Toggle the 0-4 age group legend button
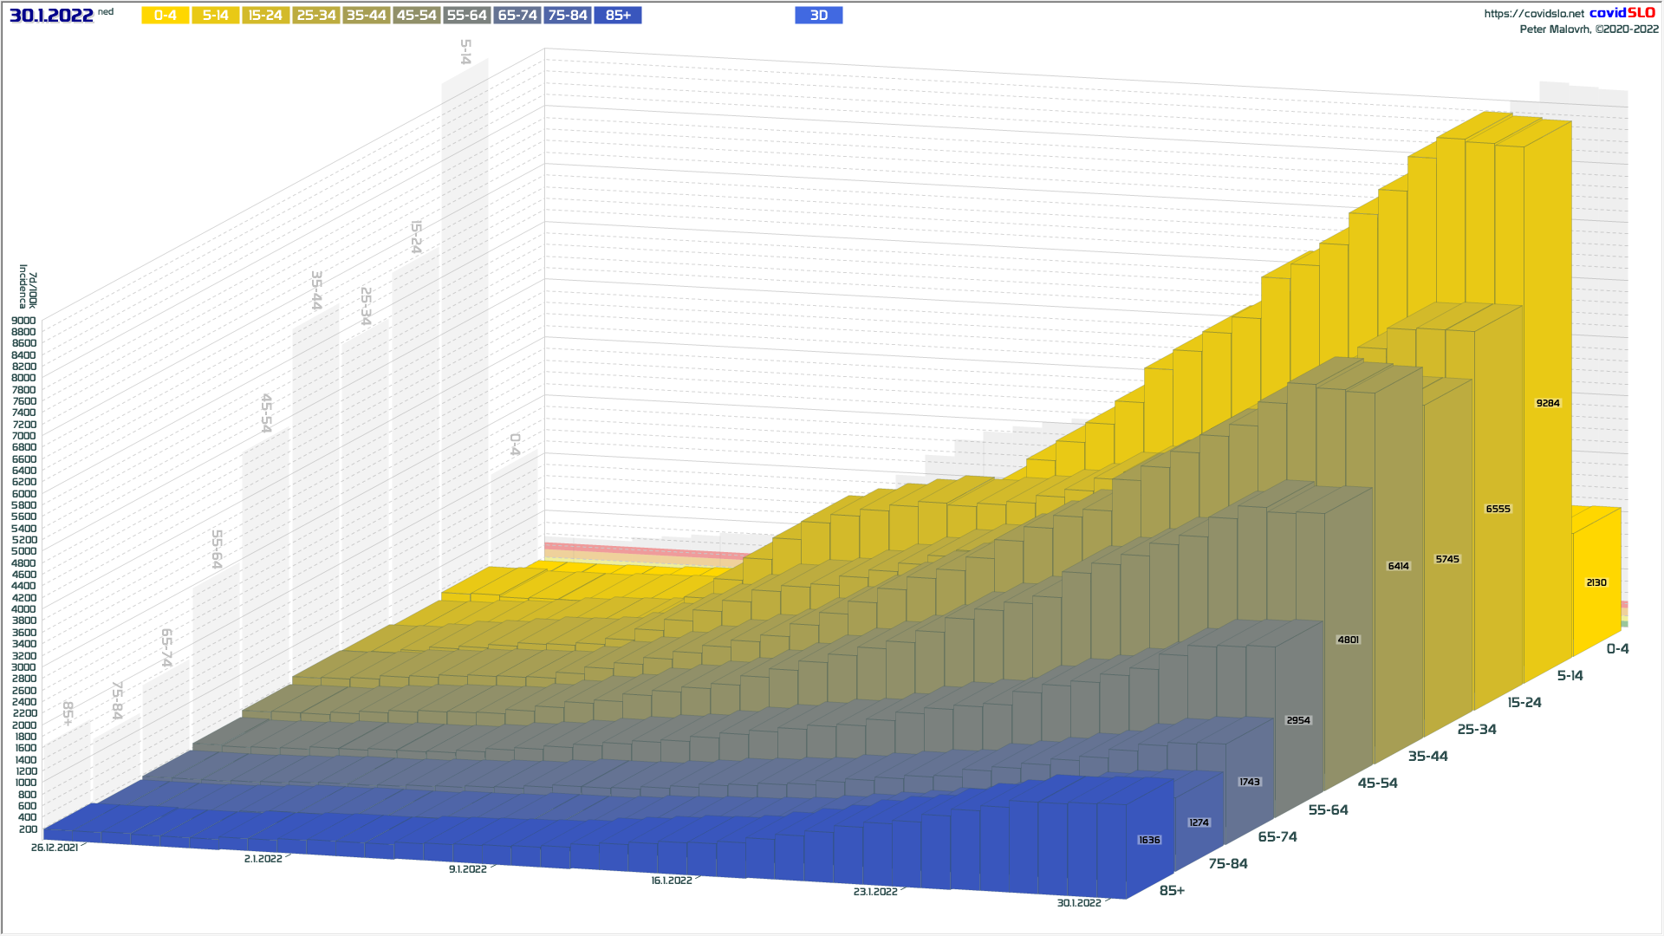 pyautogui.click(x=165, y=16)
